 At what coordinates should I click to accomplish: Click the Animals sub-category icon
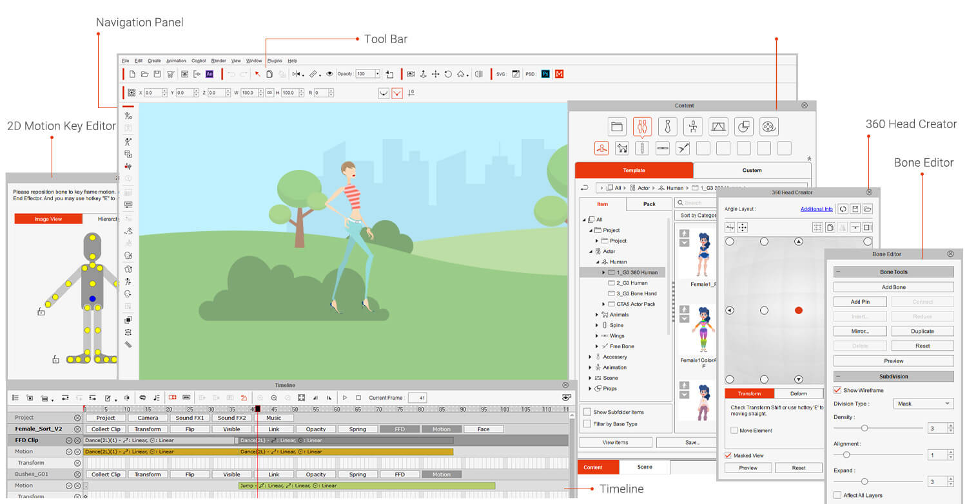click(621, 149)
